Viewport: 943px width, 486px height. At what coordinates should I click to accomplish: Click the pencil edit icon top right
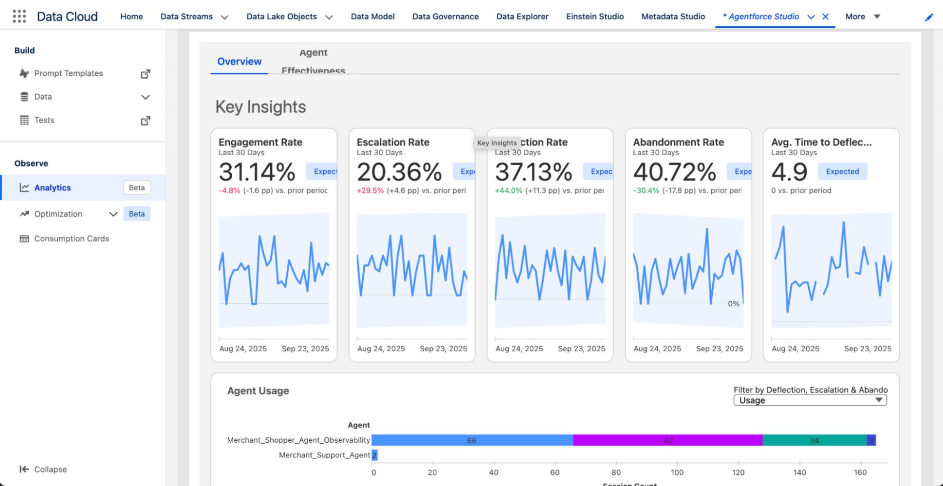929,17
